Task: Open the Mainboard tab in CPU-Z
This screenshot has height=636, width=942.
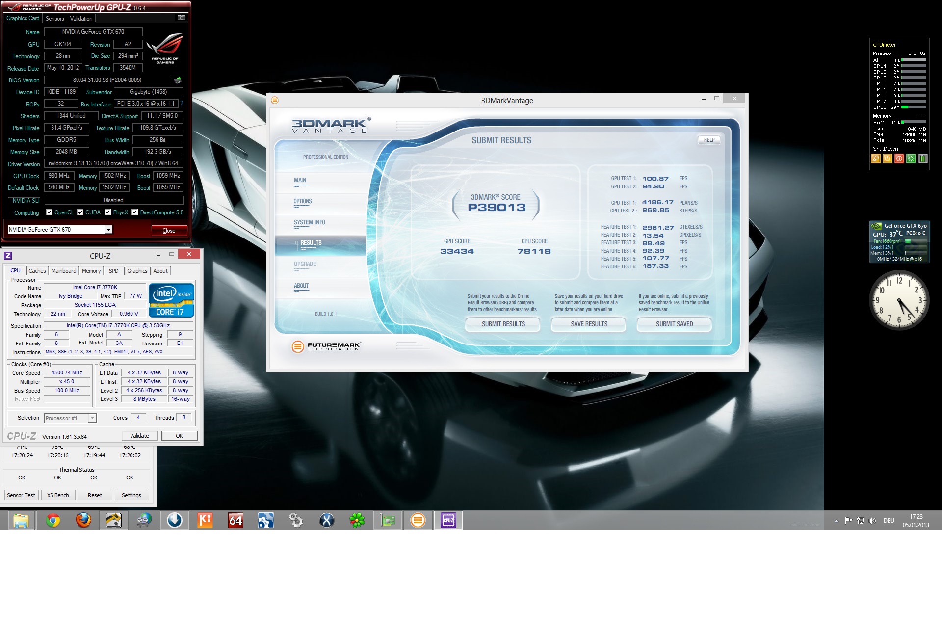Action: coord(64,271)
